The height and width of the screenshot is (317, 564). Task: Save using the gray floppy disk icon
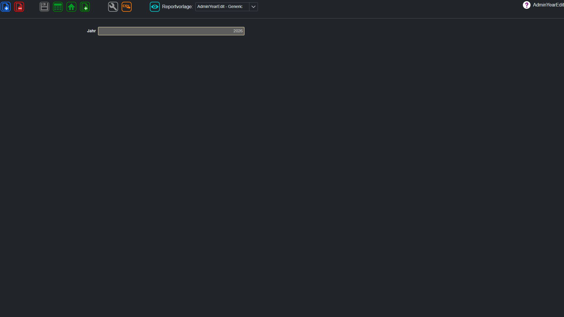44,7
